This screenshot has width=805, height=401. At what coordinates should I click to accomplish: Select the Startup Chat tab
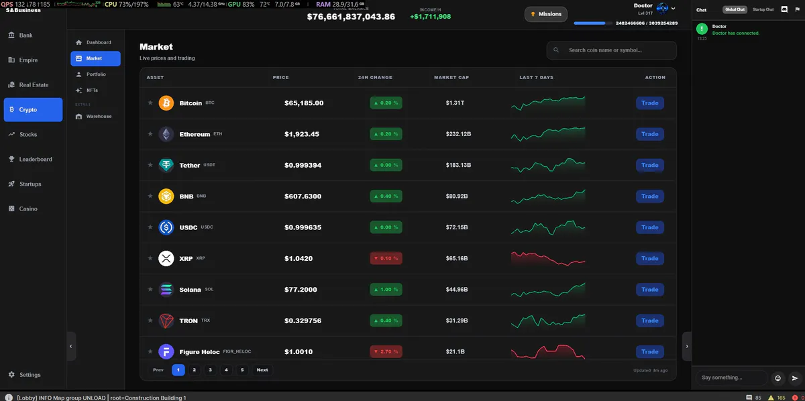(763, 9)
